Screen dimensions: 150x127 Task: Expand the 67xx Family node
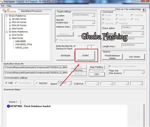point(10,35)
